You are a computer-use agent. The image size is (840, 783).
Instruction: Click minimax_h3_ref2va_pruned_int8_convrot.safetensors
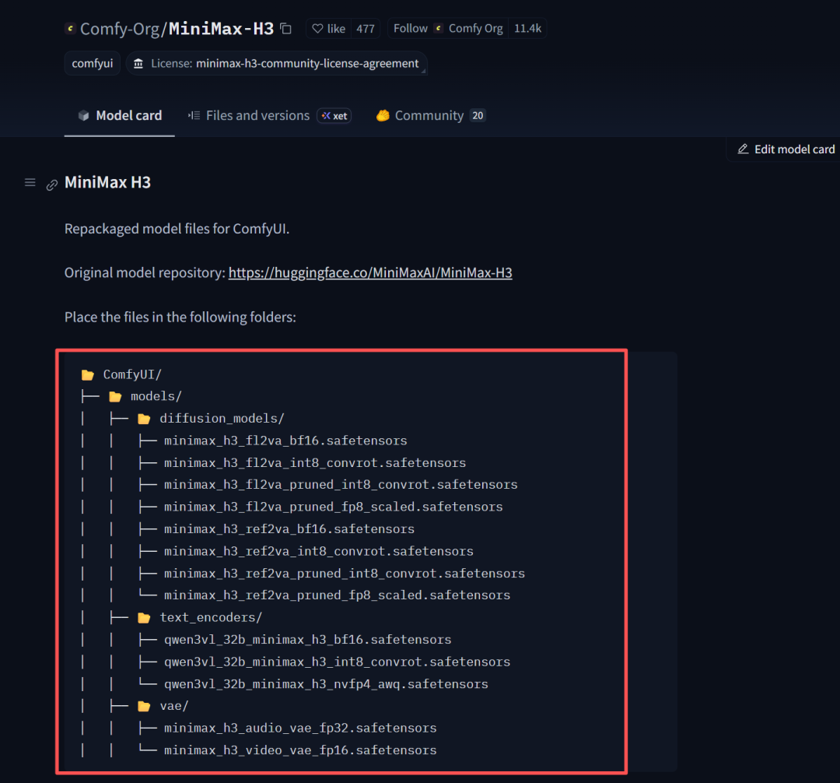click(x=345, y=574)
